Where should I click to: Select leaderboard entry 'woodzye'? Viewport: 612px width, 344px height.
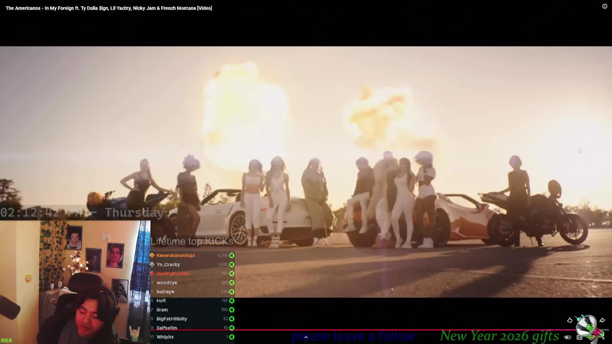167,283
